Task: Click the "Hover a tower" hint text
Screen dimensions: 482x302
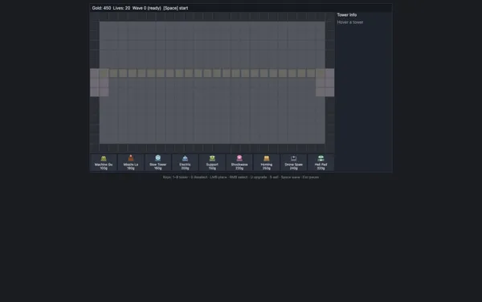Action: (x=350, y=22)
